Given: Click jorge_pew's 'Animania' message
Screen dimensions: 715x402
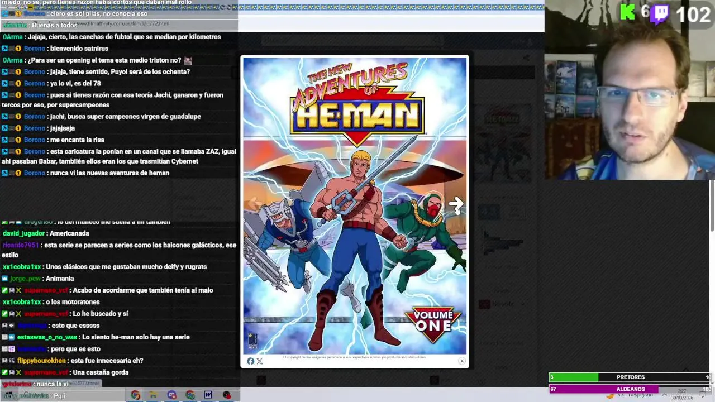Looking at the screenshot, I should point(60,279).
